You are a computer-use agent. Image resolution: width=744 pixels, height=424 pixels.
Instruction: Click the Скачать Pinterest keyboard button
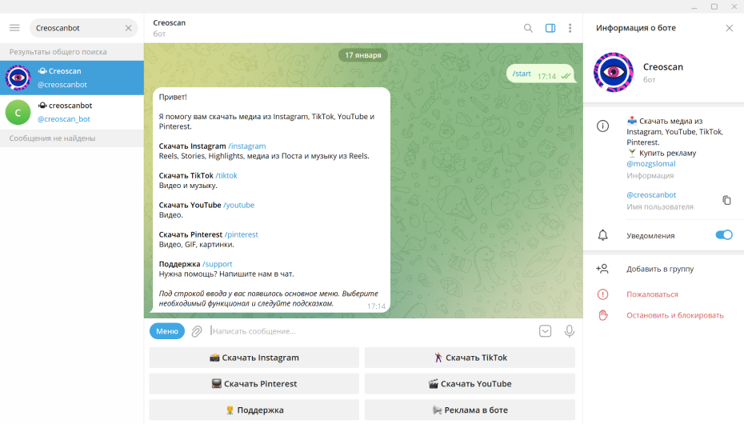[x=254, y=384]
